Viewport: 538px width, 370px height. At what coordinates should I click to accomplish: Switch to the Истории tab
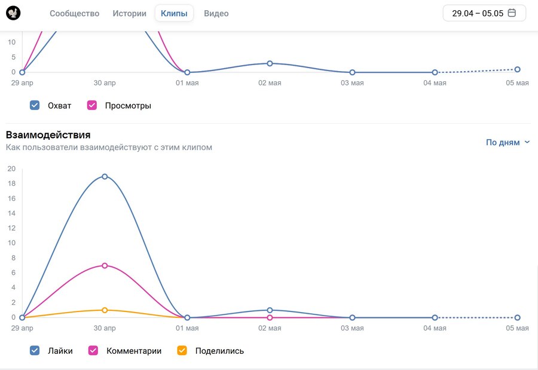tap(129, 13)
